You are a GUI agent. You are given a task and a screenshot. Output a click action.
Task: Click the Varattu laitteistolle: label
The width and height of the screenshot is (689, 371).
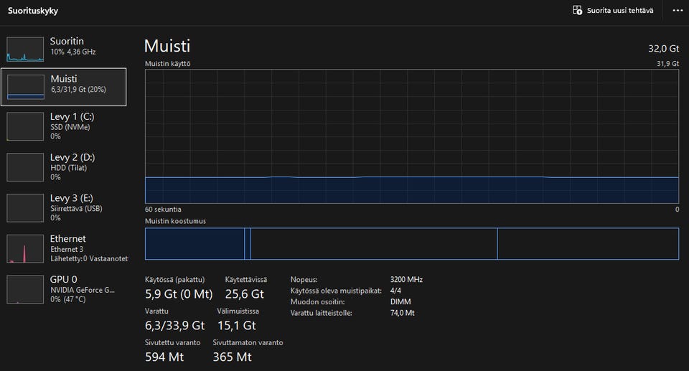(322, 313)
